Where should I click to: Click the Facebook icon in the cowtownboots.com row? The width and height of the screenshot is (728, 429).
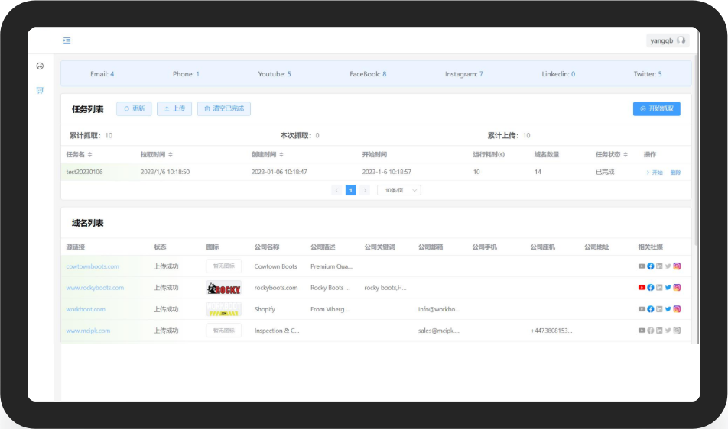pyautogui.click(x=651, y=266)
